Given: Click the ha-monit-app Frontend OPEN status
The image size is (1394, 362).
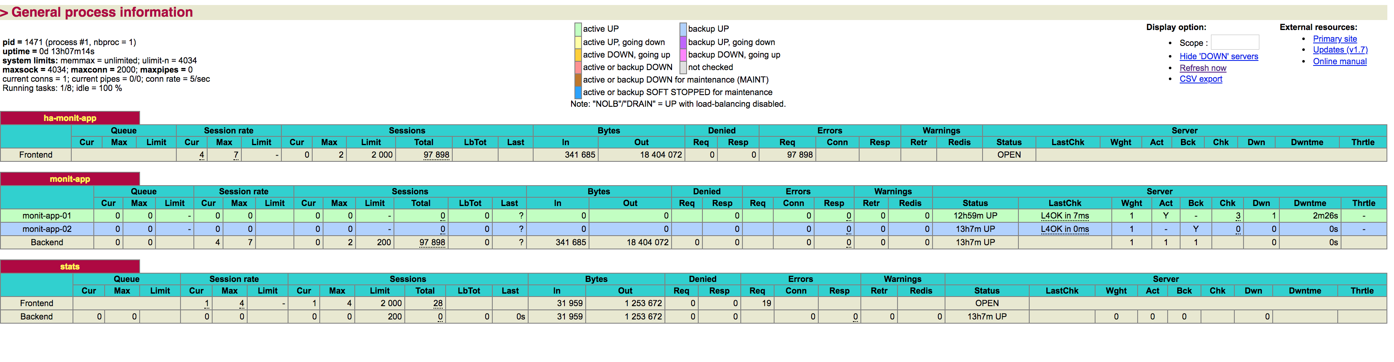Looking at the screenshot, I should coord(1009,155).
